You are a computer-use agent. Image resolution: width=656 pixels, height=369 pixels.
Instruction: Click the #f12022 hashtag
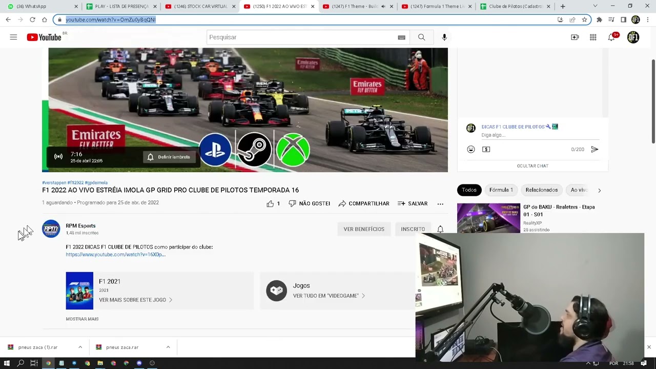click(x=75, y=182)
